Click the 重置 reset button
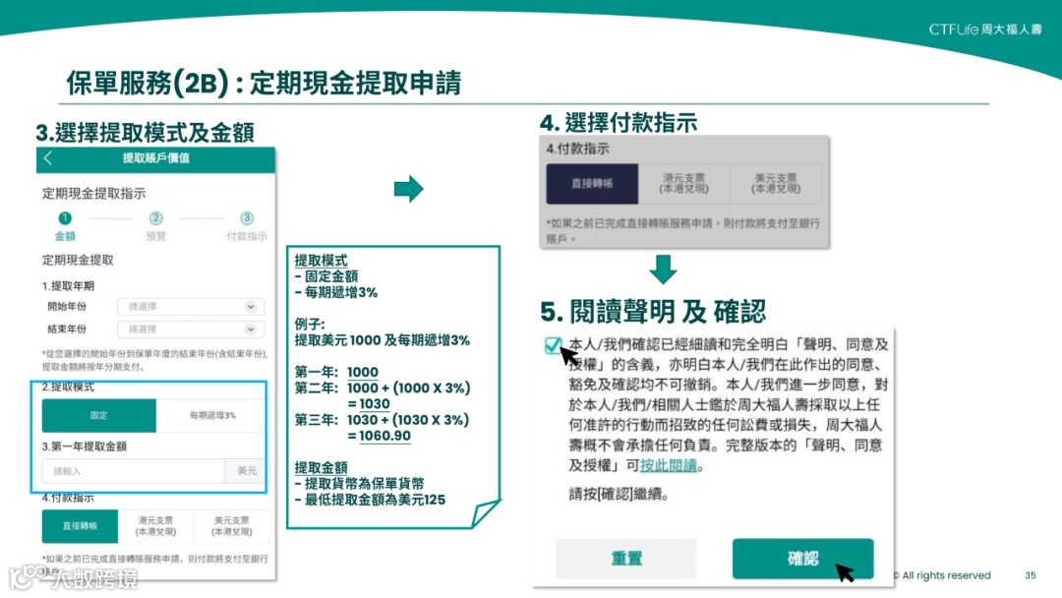This screenshot has width=1062, height=598. pyautogui.click(x=626, y=558)
